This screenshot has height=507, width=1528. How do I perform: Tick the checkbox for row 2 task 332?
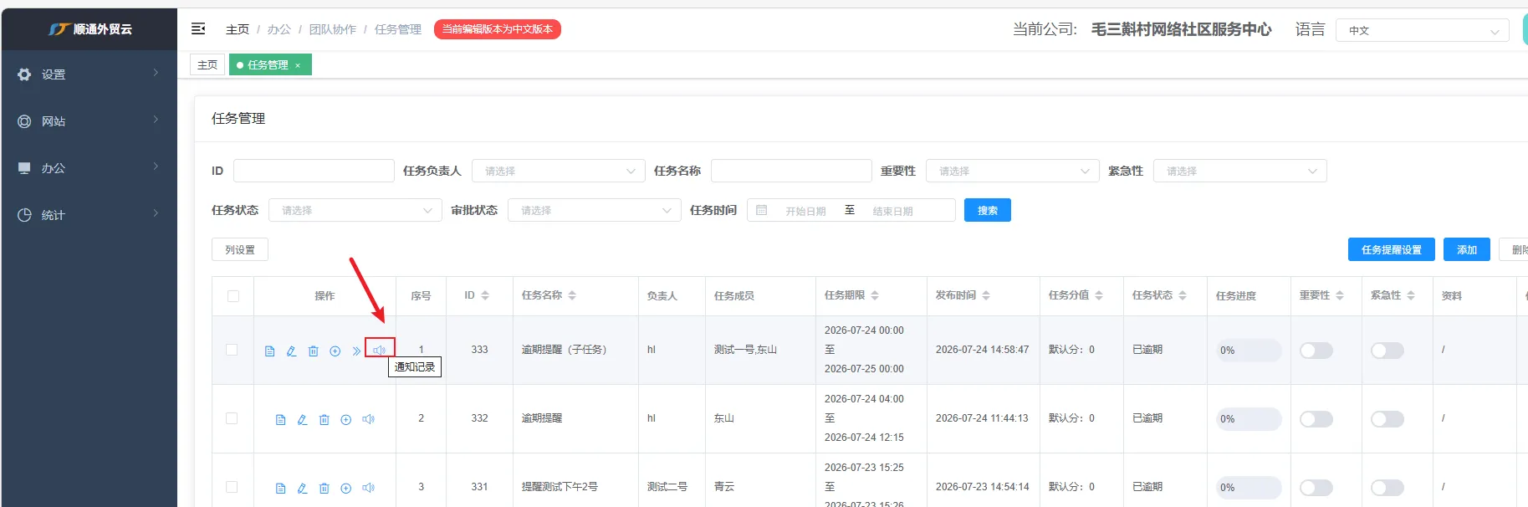click(232, 418)
